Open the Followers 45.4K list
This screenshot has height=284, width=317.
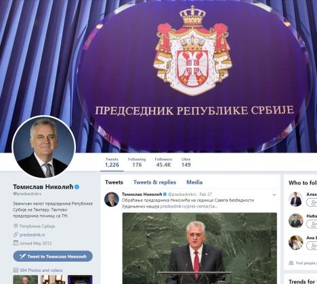pyautogui.click(x=163, y=163)
